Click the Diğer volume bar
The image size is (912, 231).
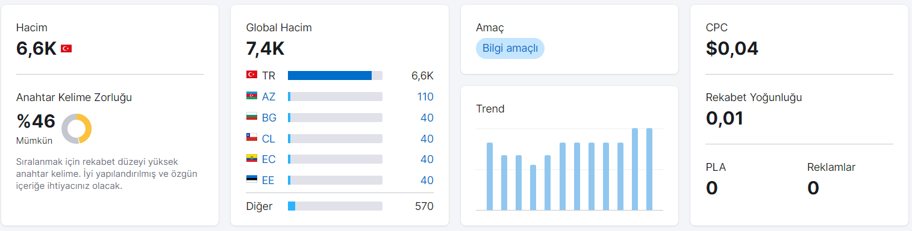(x=335, y=206)
